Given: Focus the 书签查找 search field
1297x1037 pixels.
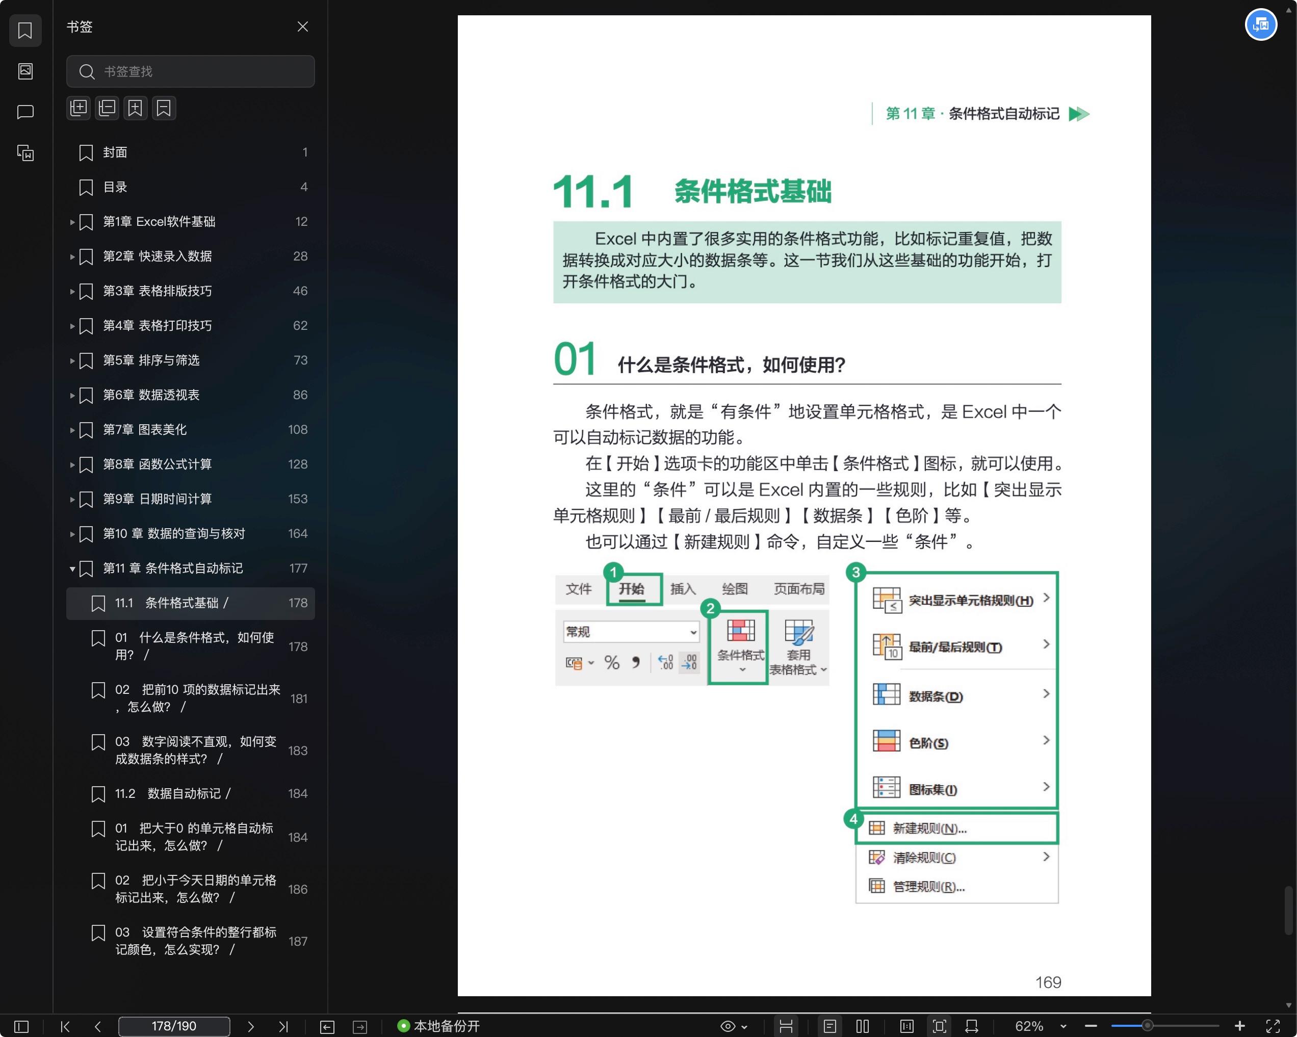Looking at the screenshot, I should [x=190, y=71].
